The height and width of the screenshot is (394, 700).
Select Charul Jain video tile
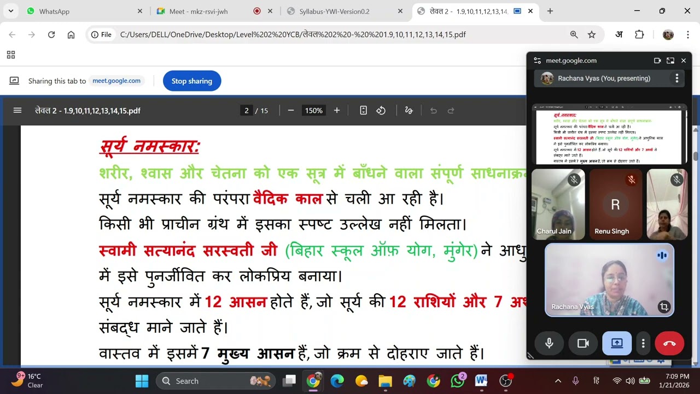pos(558,204)
